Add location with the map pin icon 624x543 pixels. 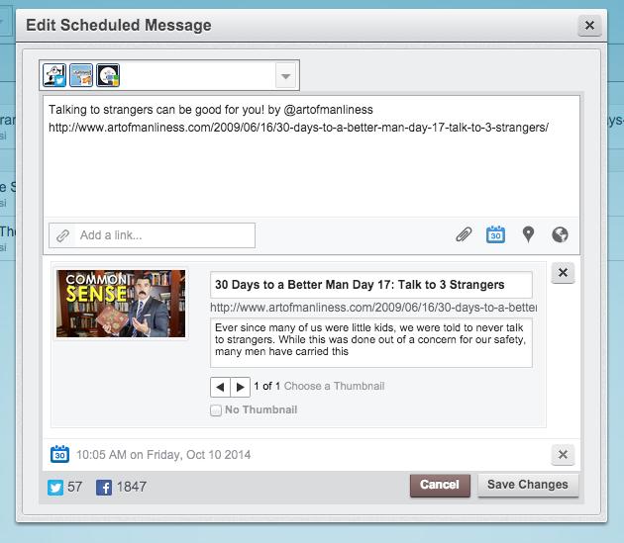tap(528, 234)
